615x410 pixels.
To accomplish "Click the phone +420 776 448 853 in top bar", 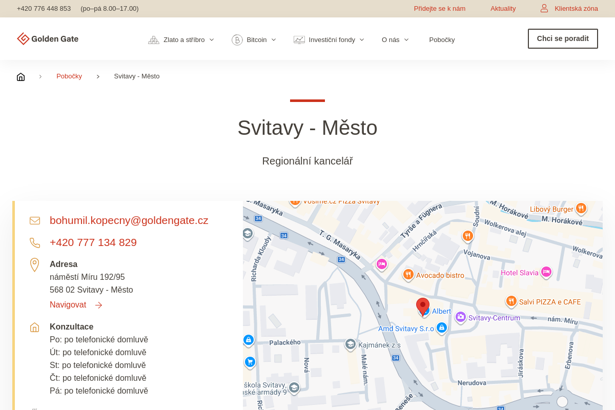I will [x=44, y=9].
